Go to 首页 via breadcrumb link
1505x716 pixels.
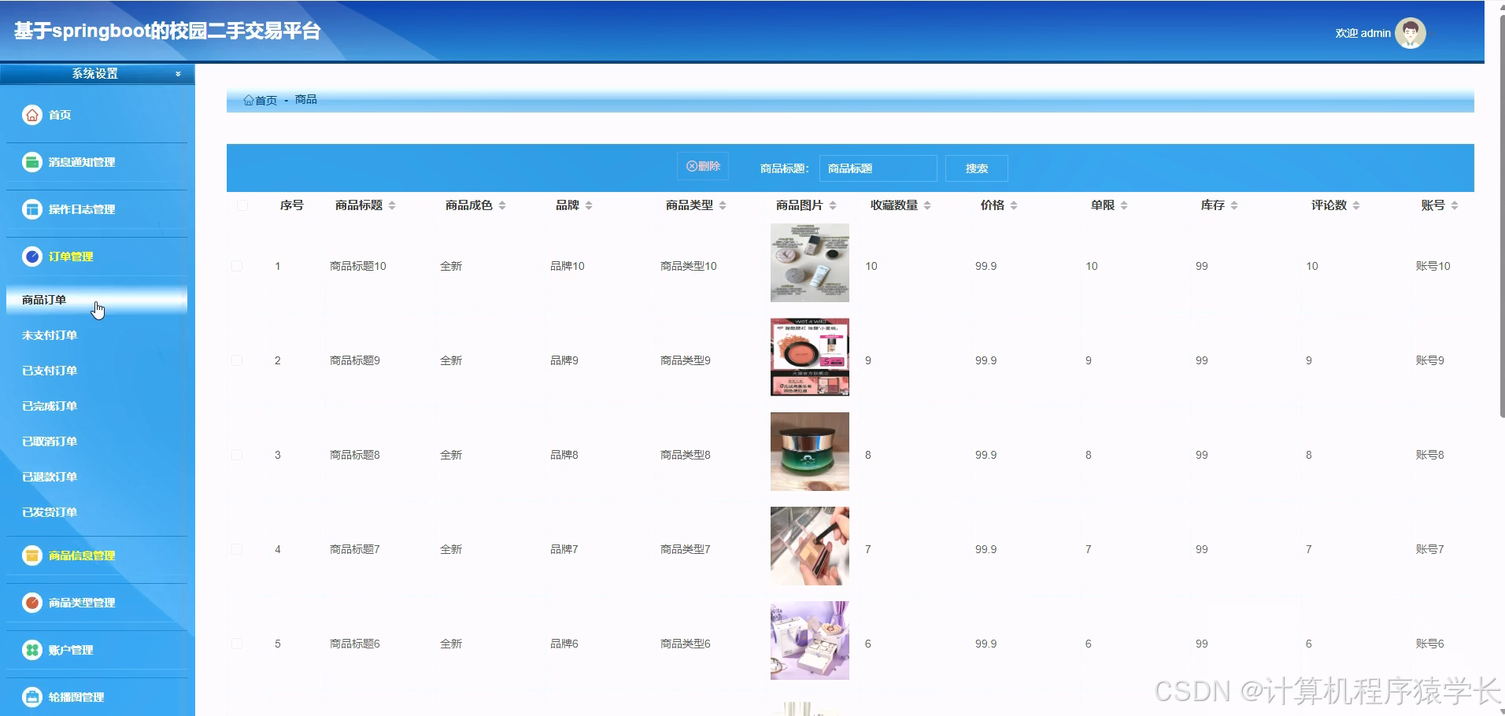tap(266, 100)
